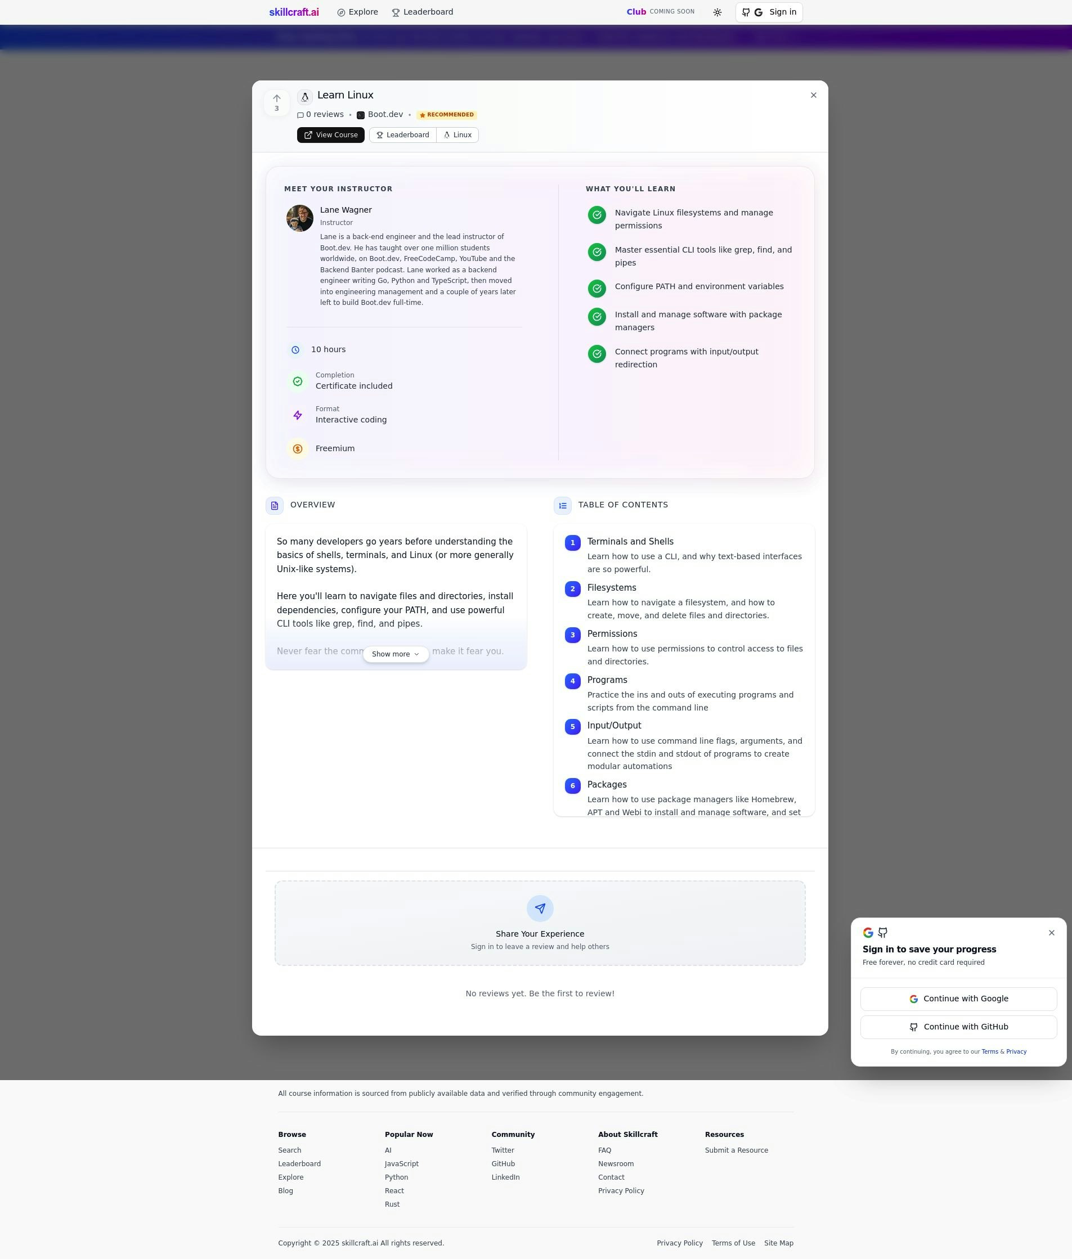
Task: Open Leaderboard in the top navigation
Action: [423, 12]
